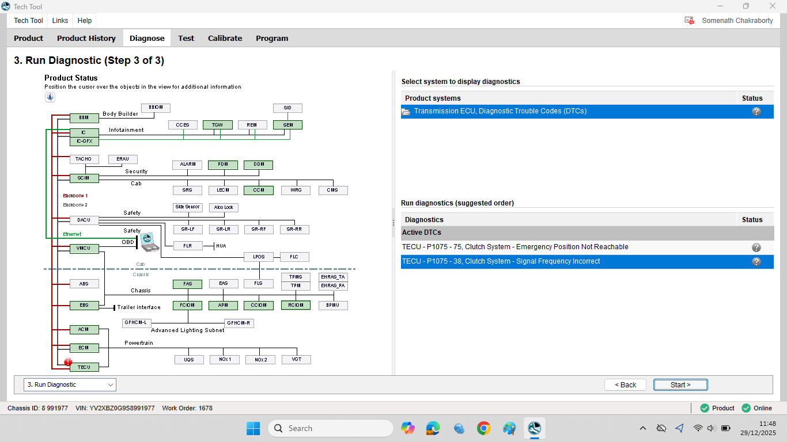Click the laptop OBD connection icon
The image size is (787, 442).
click(149, 242)
